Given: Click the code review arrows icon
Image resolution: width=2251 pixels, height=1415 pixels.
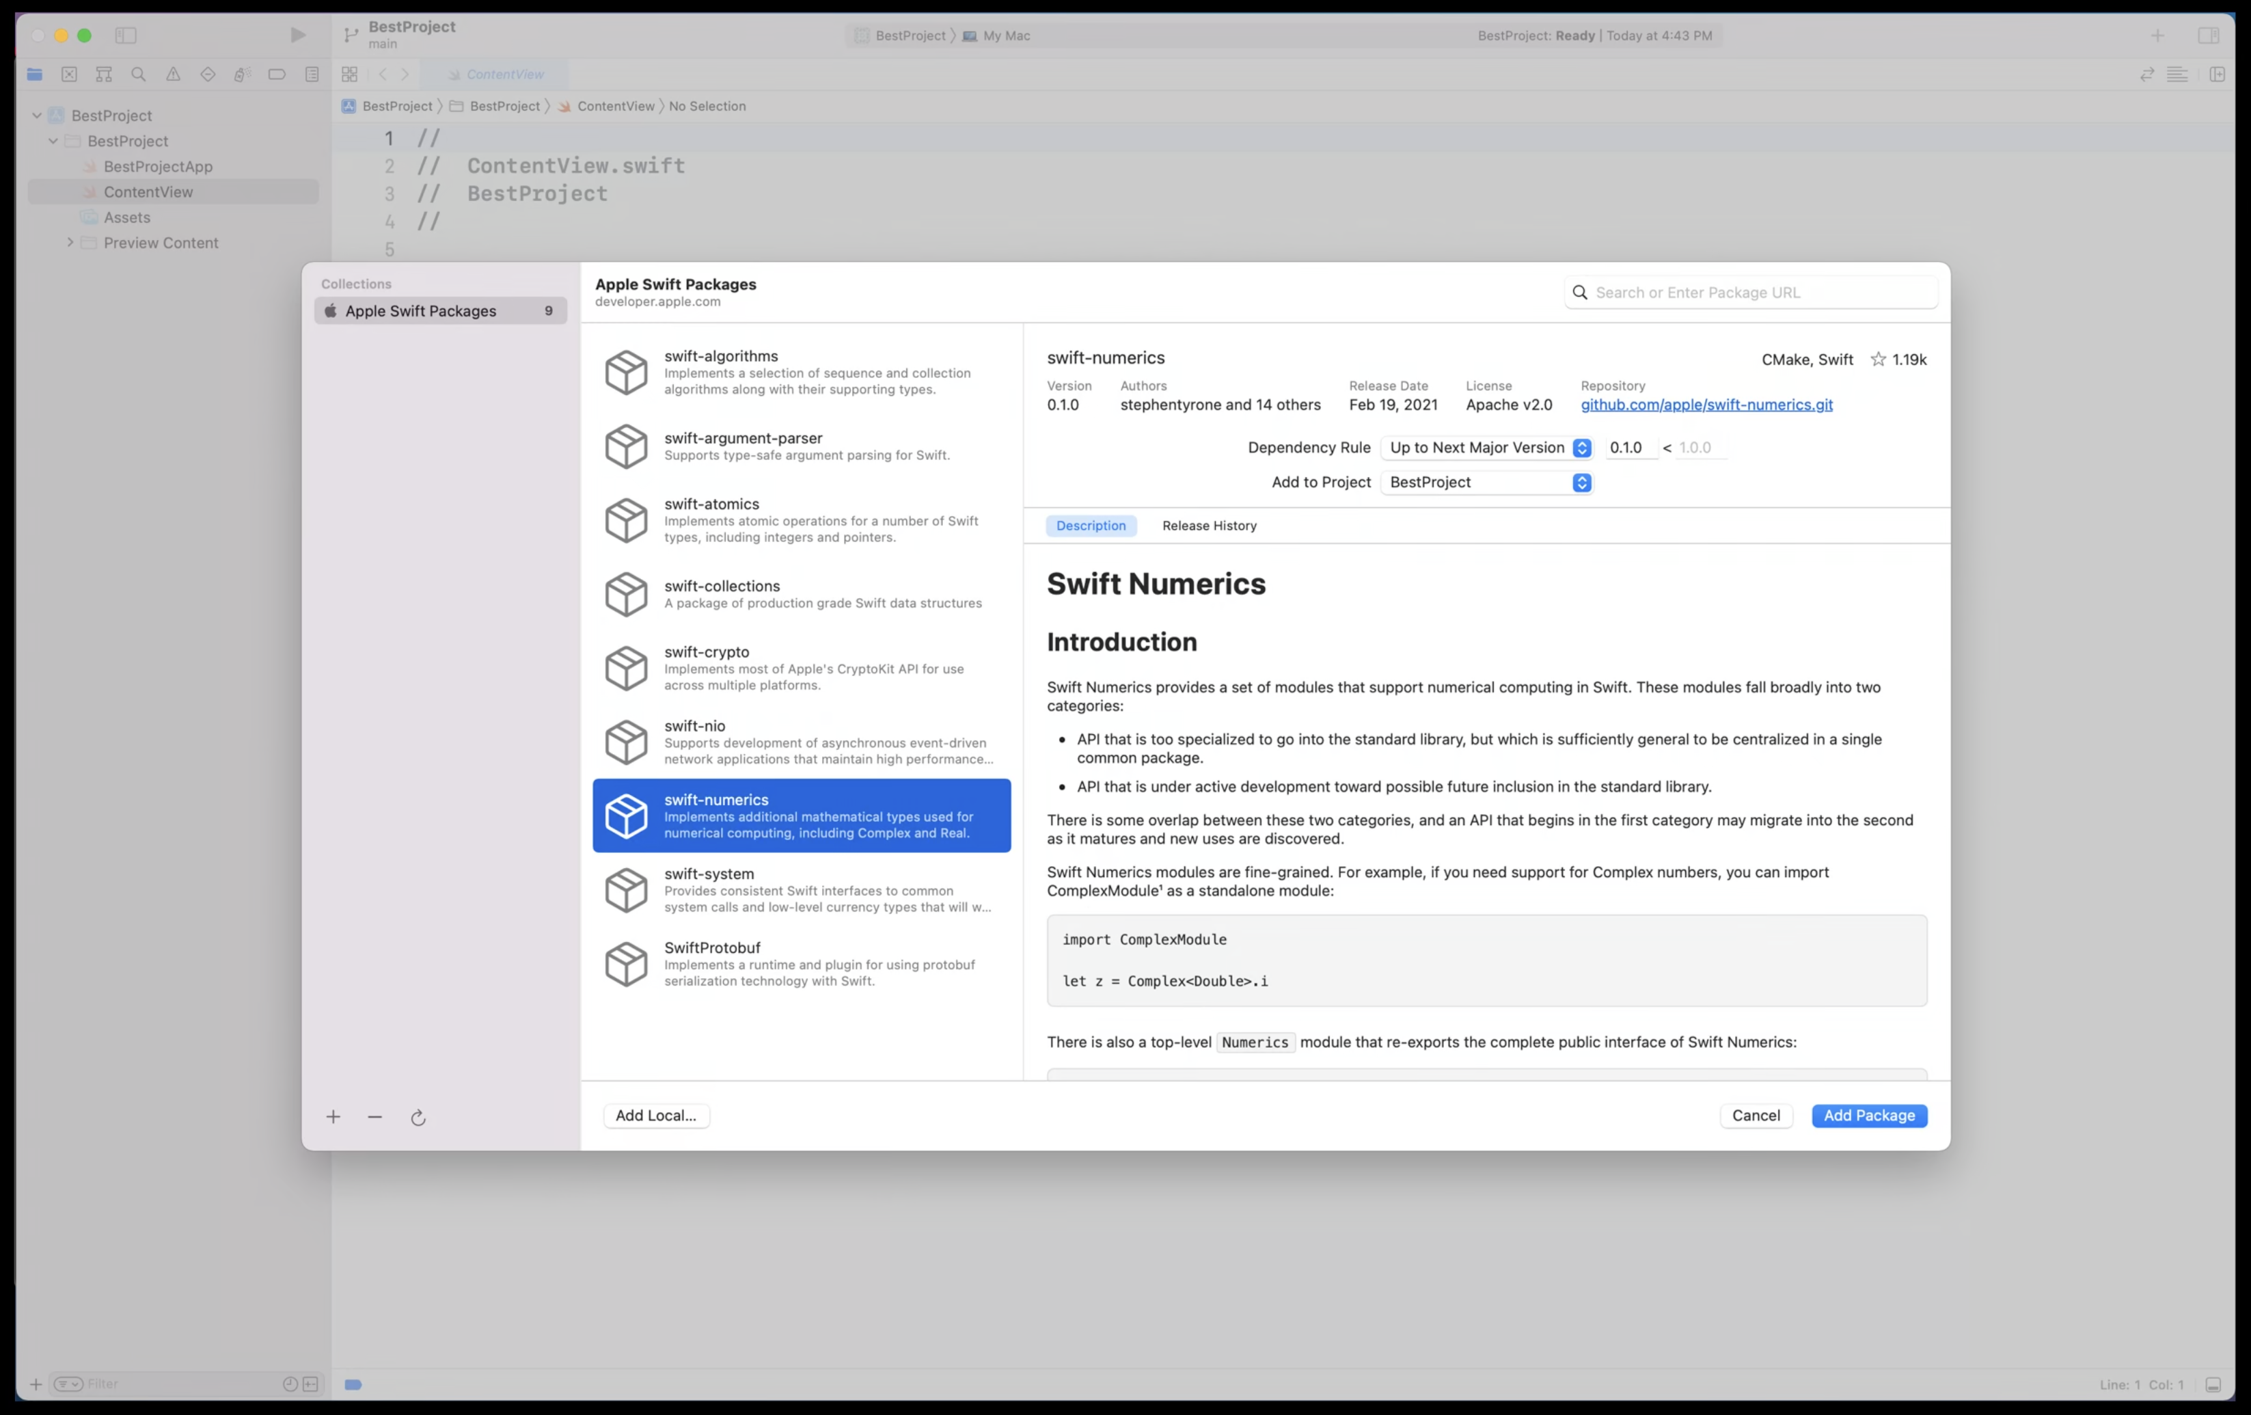Looking at the screenshot, I should tap(2147, 75).
